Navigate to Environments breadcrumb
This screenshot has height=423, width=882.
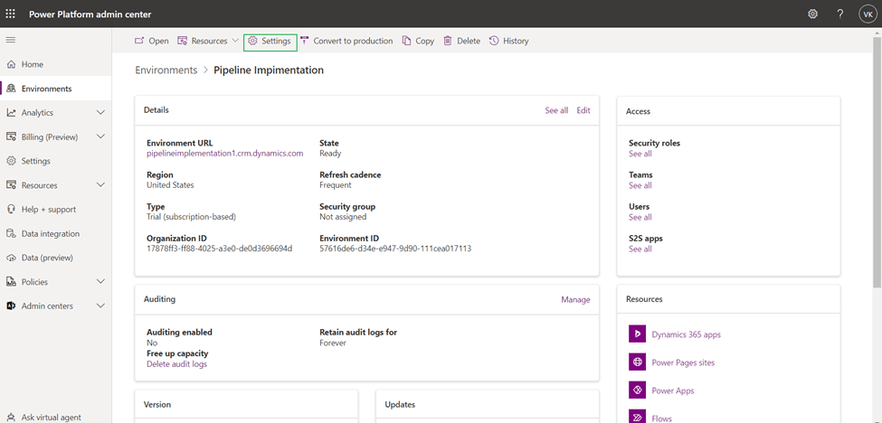coord(166,70)
